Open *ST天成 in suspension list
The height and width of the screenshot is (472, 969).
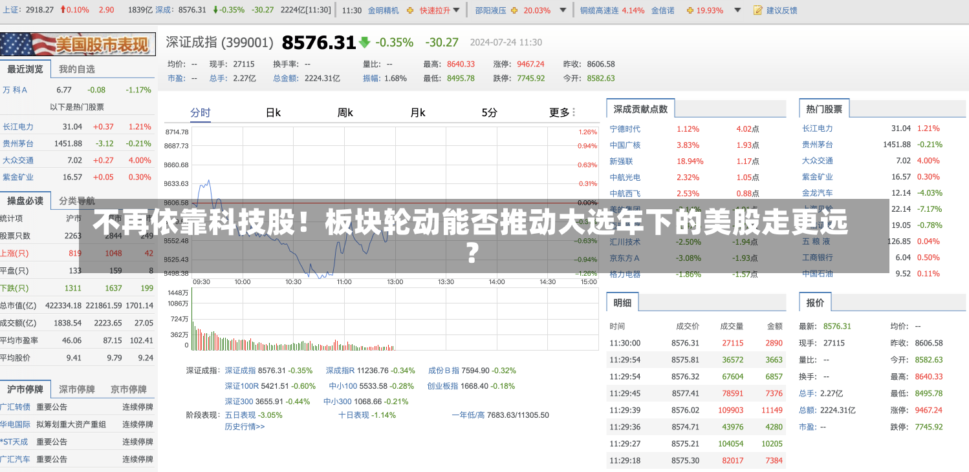pyautogui.click(x=14, y=442)
